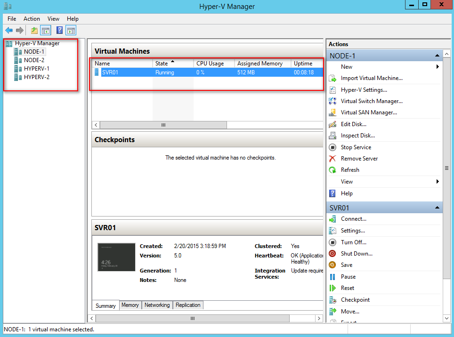Click the Virtual Machines horizontal scrollbar thumb
This screenshot has width=454, height=337.
tap(163, 125)
